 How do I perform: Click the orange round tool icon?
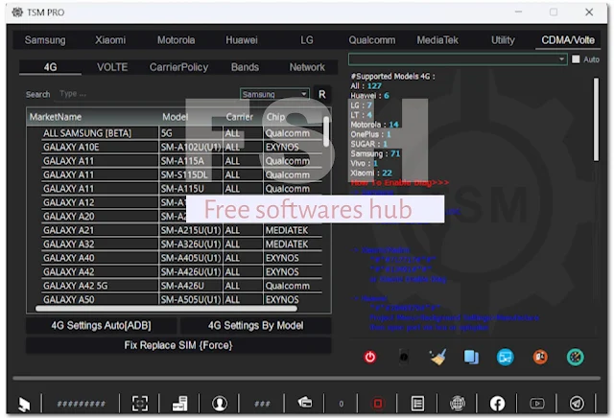tap(540, 357)
